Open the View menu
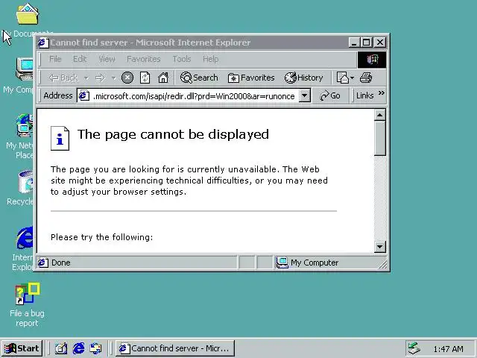Screen dimensions: 477x358 (x=107, y=59)
